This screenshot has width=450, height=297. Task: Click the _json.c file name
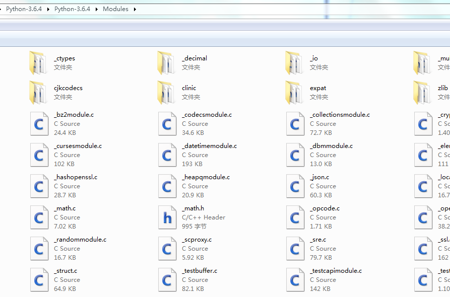coord(319,178)
